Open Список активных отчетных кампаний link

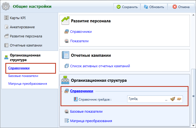pyautogui.click(x=100, y=66)
